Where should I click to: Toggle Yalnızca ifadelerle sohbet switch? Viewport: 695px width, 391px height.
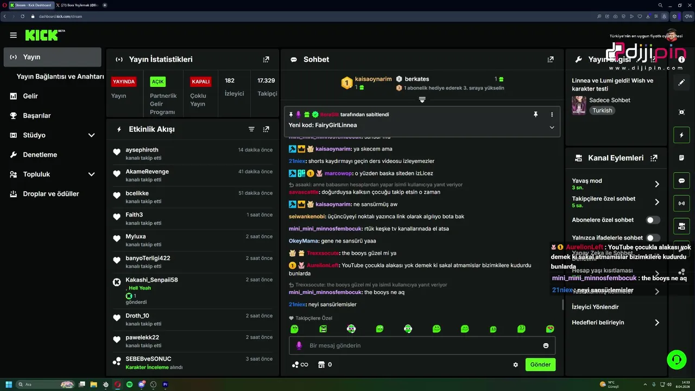tap(653, 238)
